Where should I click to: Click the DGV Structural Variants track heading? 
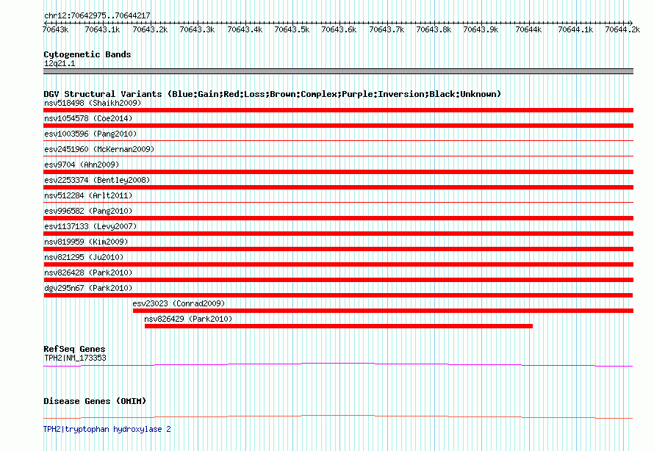coord(273,94)
